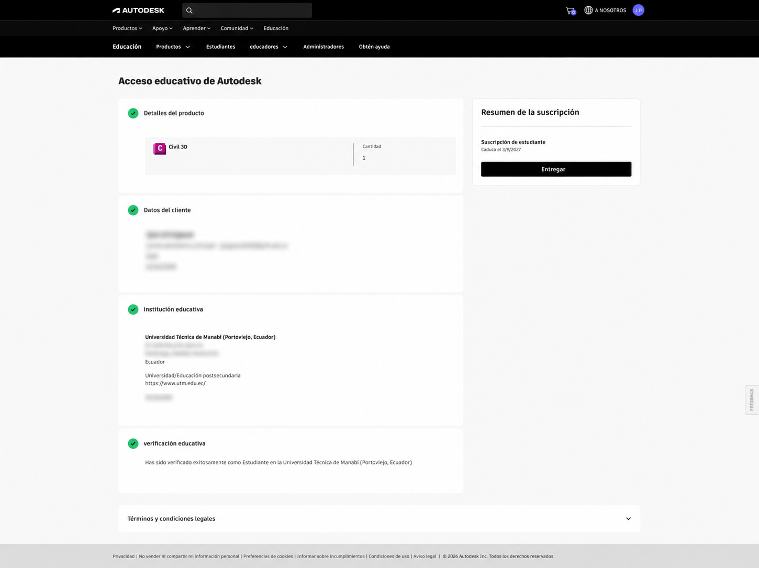Image resolution: width=759 pixels, height=568 pixels.
Task: Open the shopping cart icon
Action: pyautogui.click(x=571, y=10)
